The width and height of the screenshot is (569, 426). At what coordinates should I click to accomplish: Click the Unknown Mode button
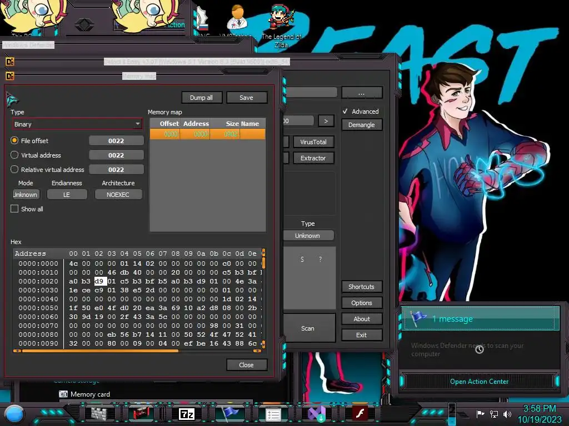[x=26, y=195]
